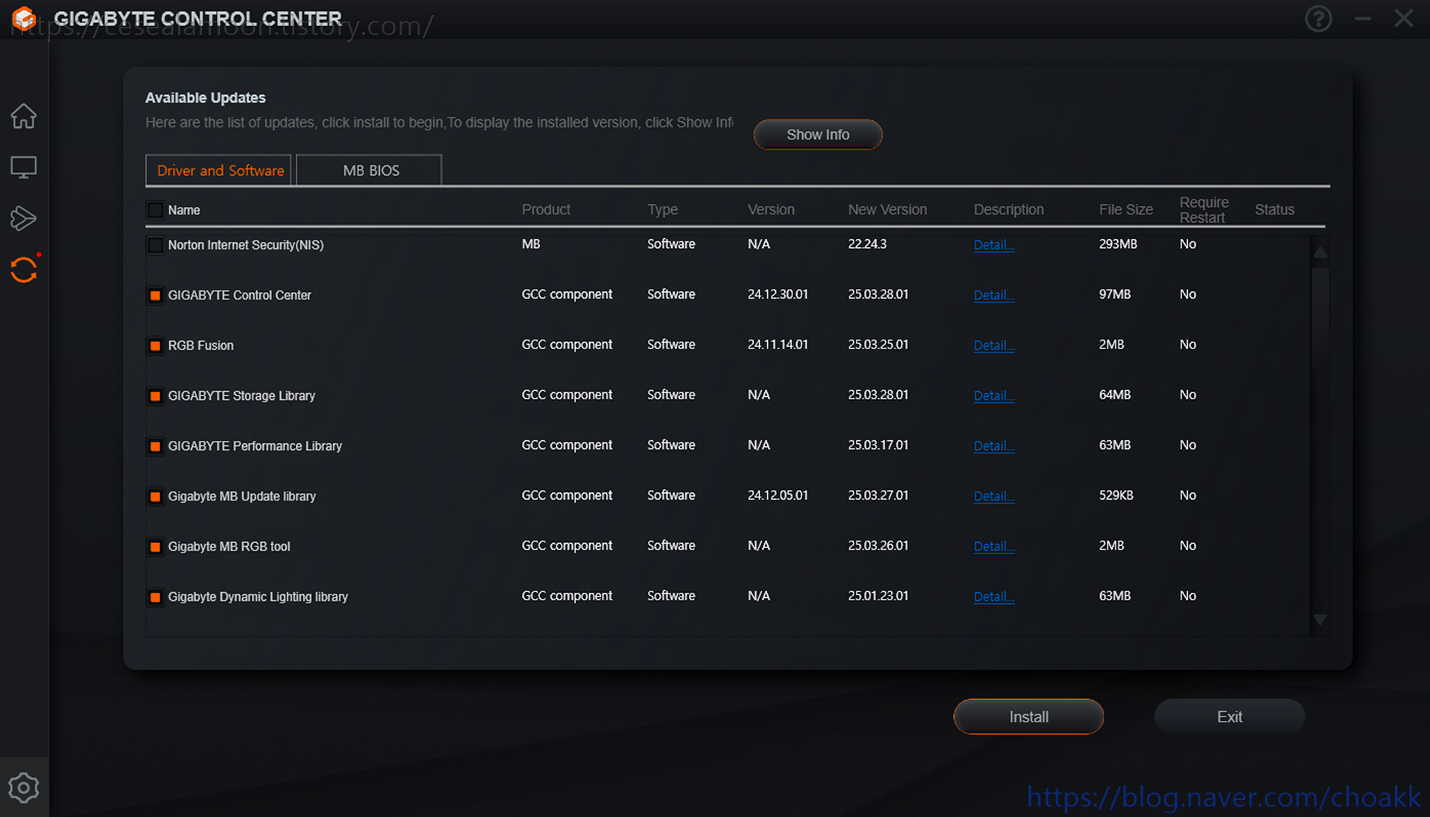Click the Exit button

pos(1230,716)
